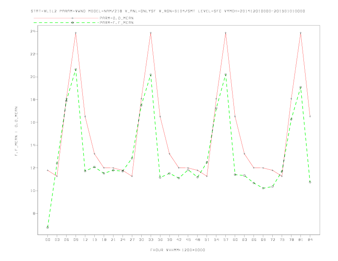The height and width of the screenshot is (261, 338).
Task: Click the LEVEL=SFC text in the title
Action: [210, 11]
